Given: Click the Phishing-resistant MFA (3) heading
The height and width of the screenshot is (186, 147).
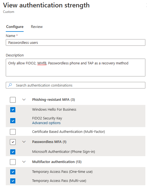Looking at the screenshot, I should [54, 100].
